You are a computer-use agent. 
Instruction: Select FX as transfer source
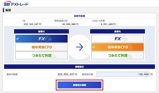point(42,39)
